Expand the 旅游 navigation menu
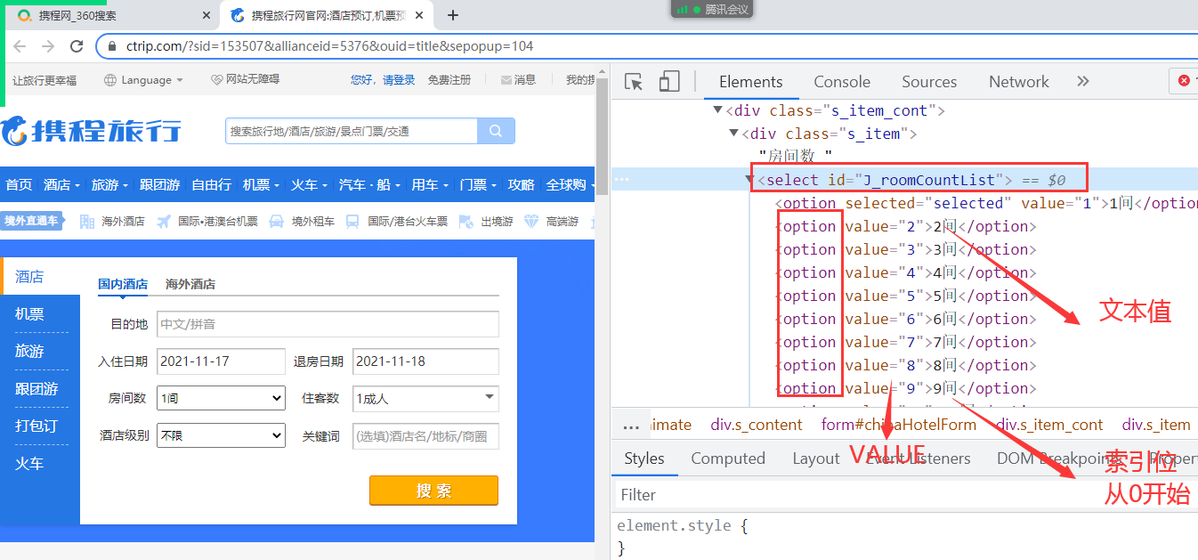 point(110,184)
